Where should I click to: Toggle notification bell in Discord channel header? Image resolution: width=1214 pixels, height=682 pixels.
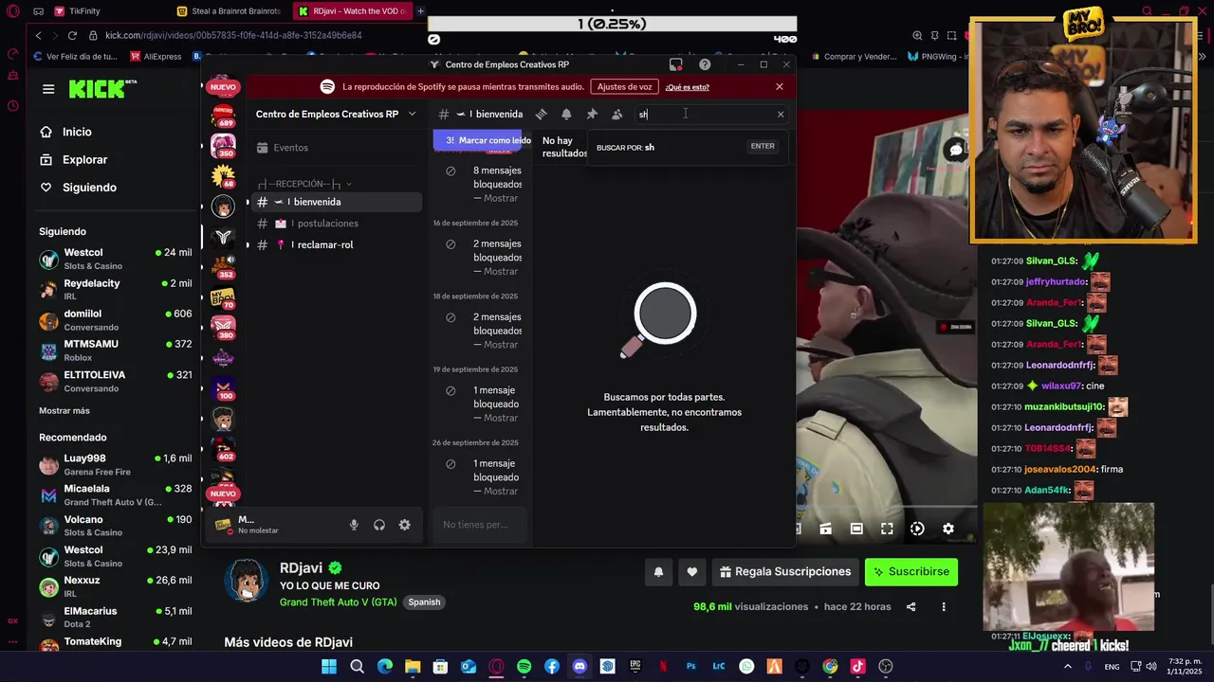(x=566, y=114)
